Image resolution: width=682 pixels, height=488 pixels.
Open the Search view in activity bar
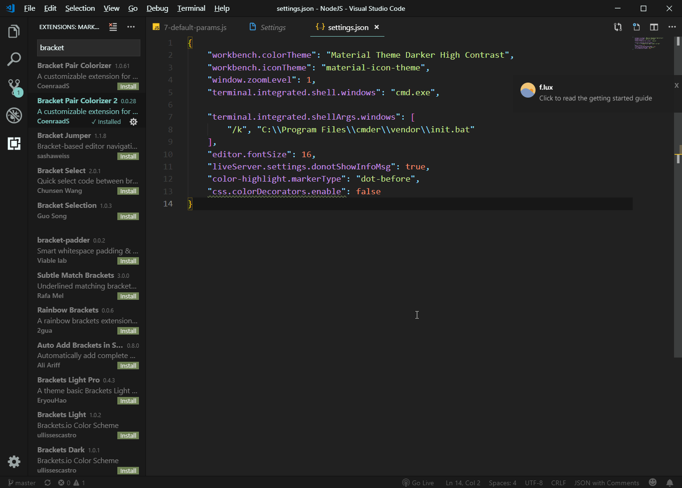click(14, 59)
